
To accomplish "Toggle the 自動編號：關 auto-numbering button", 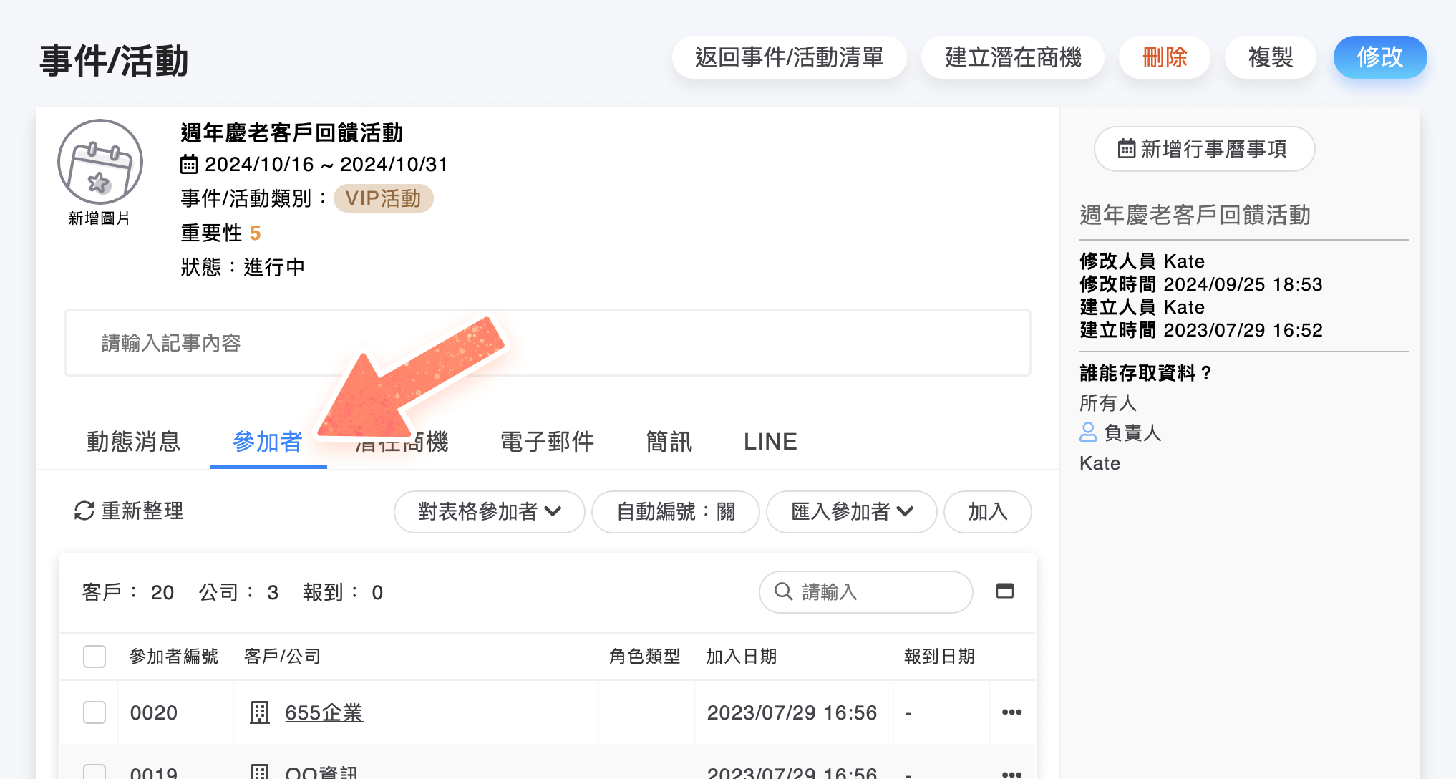I will coord(676,511).
